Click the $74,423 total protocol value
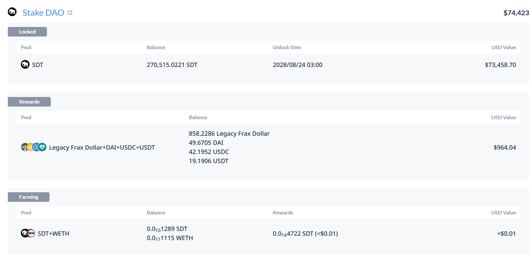530x254 pixels. (516, 13)
